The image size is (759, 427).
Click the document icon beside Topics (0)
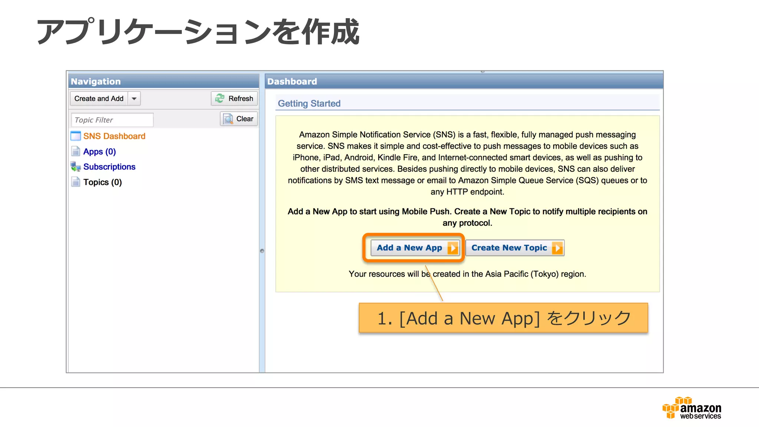pyautogui.click(x=76, y=182)
